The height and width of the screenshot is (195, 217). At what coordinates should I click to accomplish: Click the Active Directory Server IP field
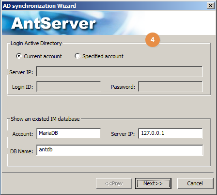pos(119,71)
